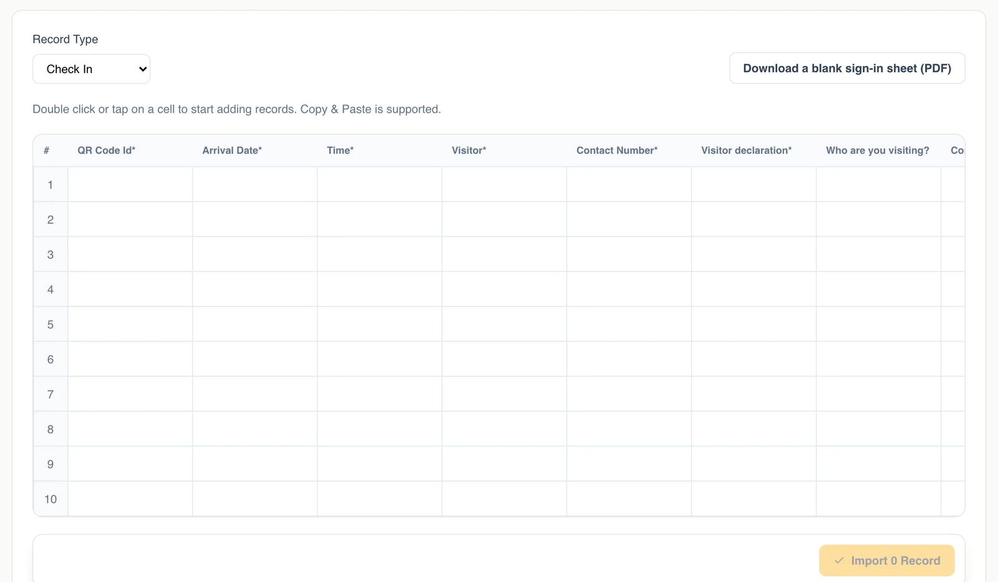Click Arrival Date cell in row 9
Viewport: 998px width, 582px height.
(255, 464)
